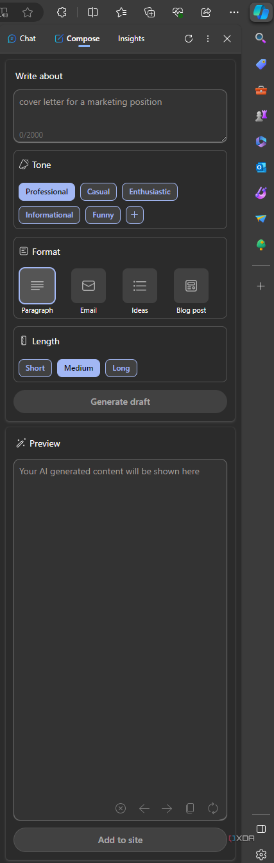Image resolution: width=274 pixels, height=863 pixels.
Task: Stop generating icon in Preview
Action: (121, 808)
